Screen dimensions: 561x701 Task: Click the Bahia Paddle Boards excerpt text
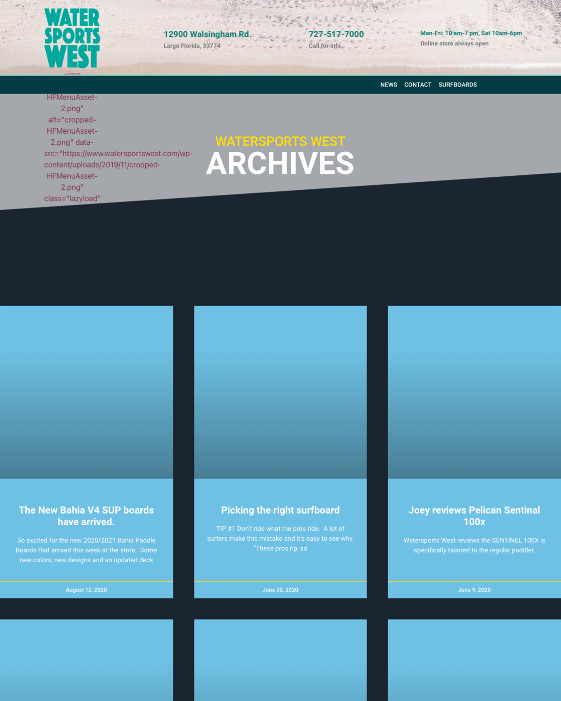pyautogui.click(x=86, y=550)
